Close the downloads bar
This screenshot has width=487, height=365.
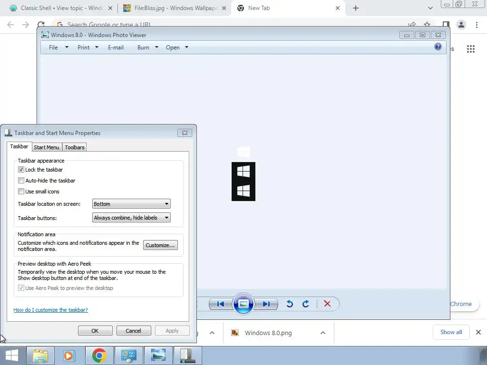pos(478,332)
